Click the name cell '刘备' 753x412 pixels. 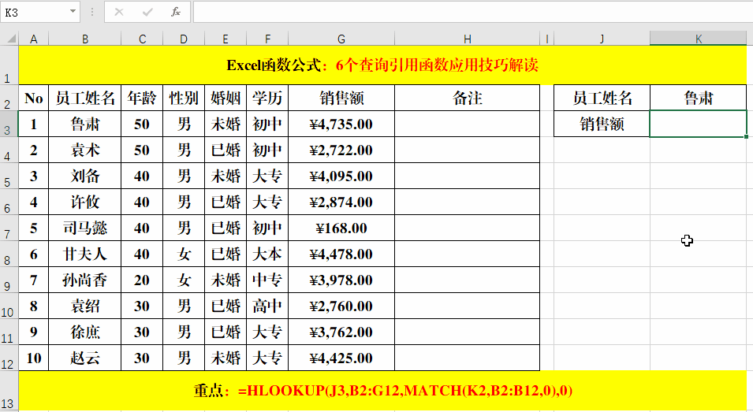85,176
